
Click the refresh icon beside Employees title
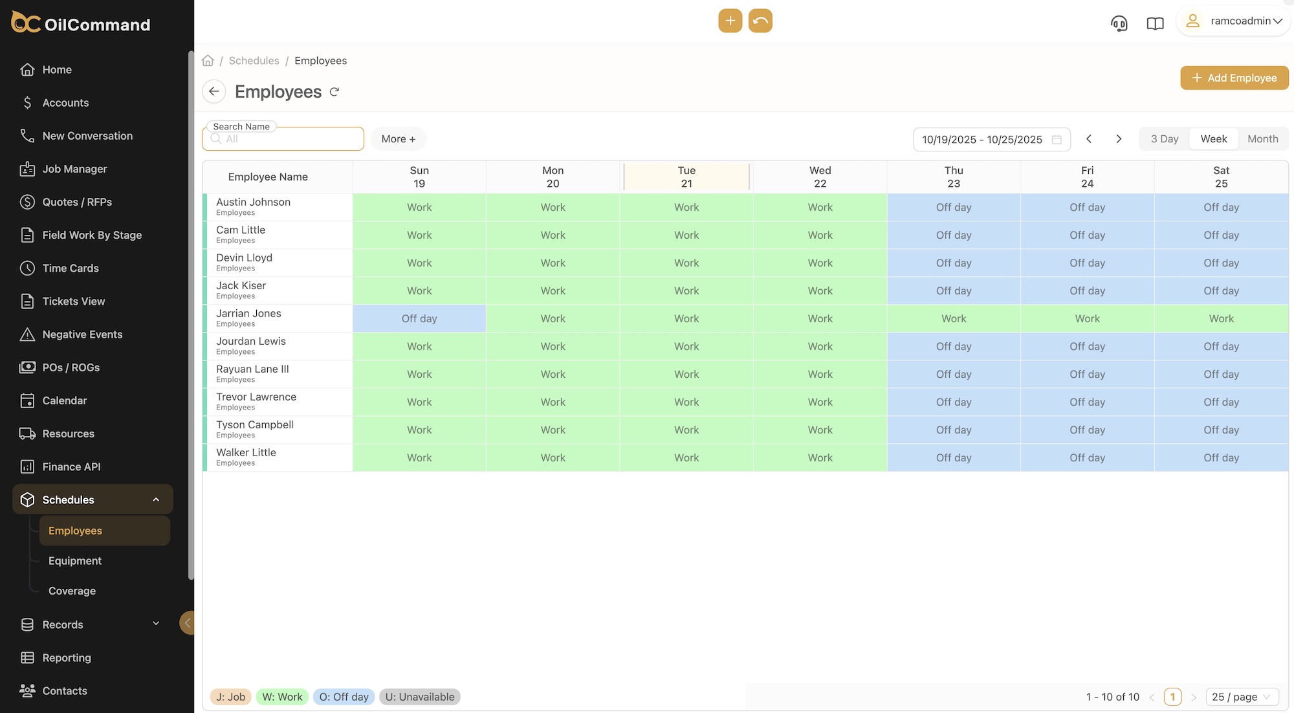coord(334,92)
